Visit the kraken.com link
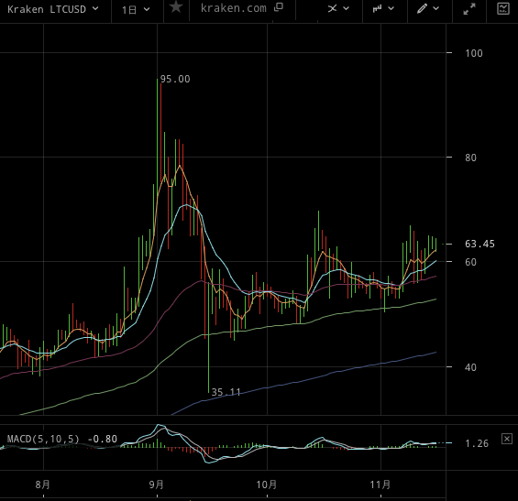This screenshot has height=501, width=518. tap(233, 8)
